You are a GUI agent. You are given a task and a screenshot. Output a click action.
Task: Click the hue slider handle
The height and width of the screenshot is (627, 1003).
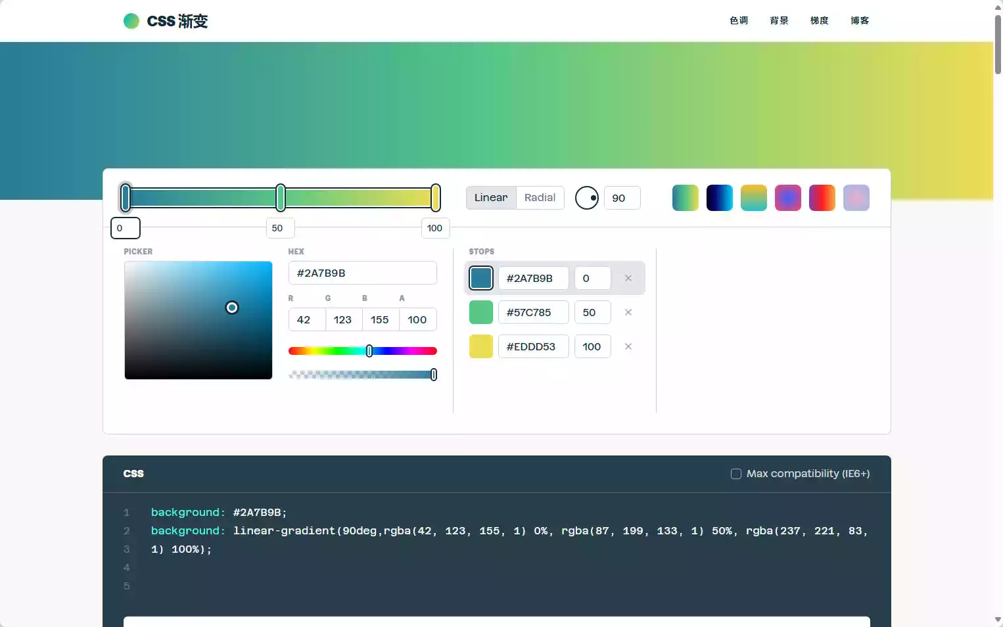coord(369,351)
